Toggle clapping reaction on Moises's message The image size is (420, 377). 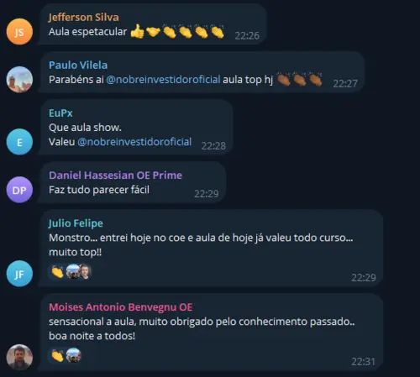click(58, 356)
